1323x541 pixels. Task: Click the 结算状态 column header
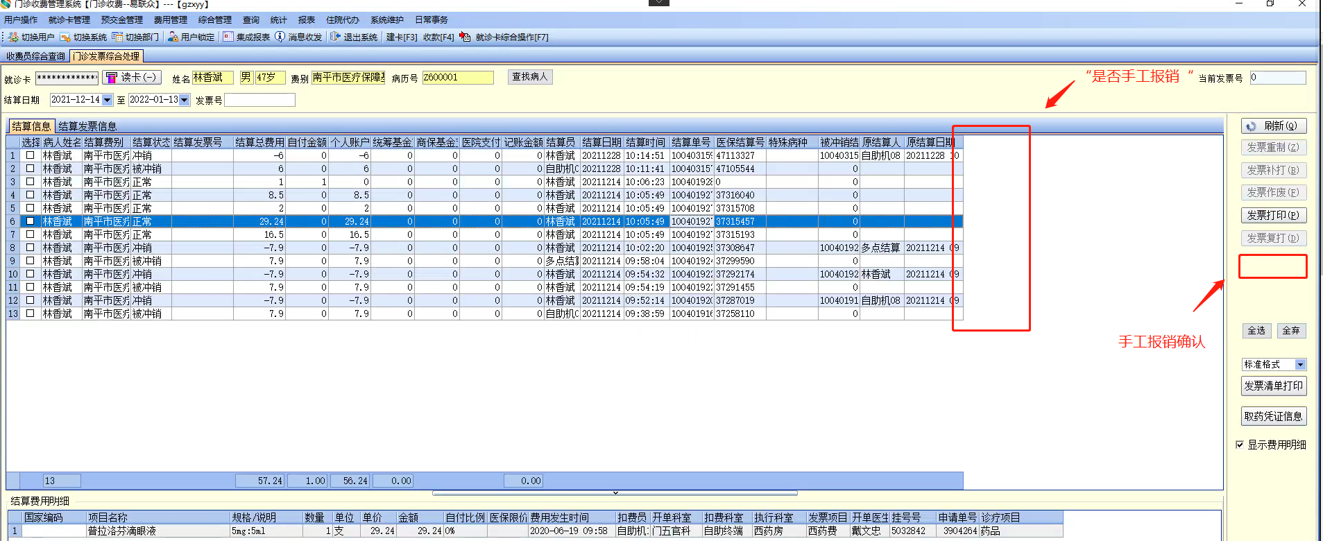click(151, 142)
